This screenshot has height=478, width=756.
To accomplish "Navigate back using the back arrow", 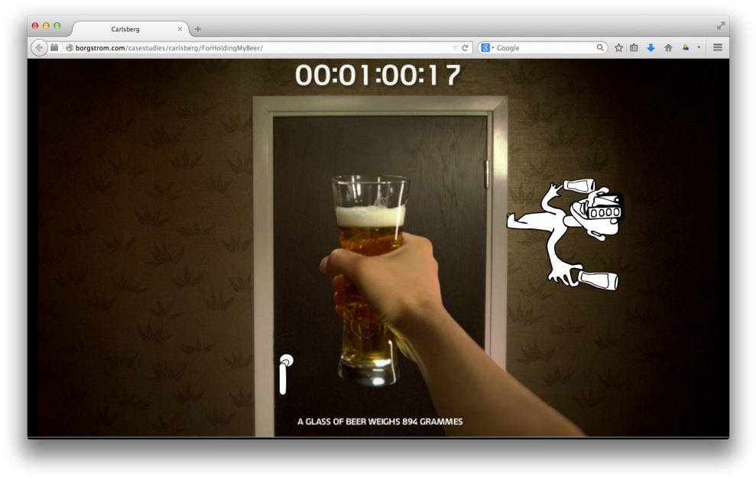I will click(x=38, y=47).
